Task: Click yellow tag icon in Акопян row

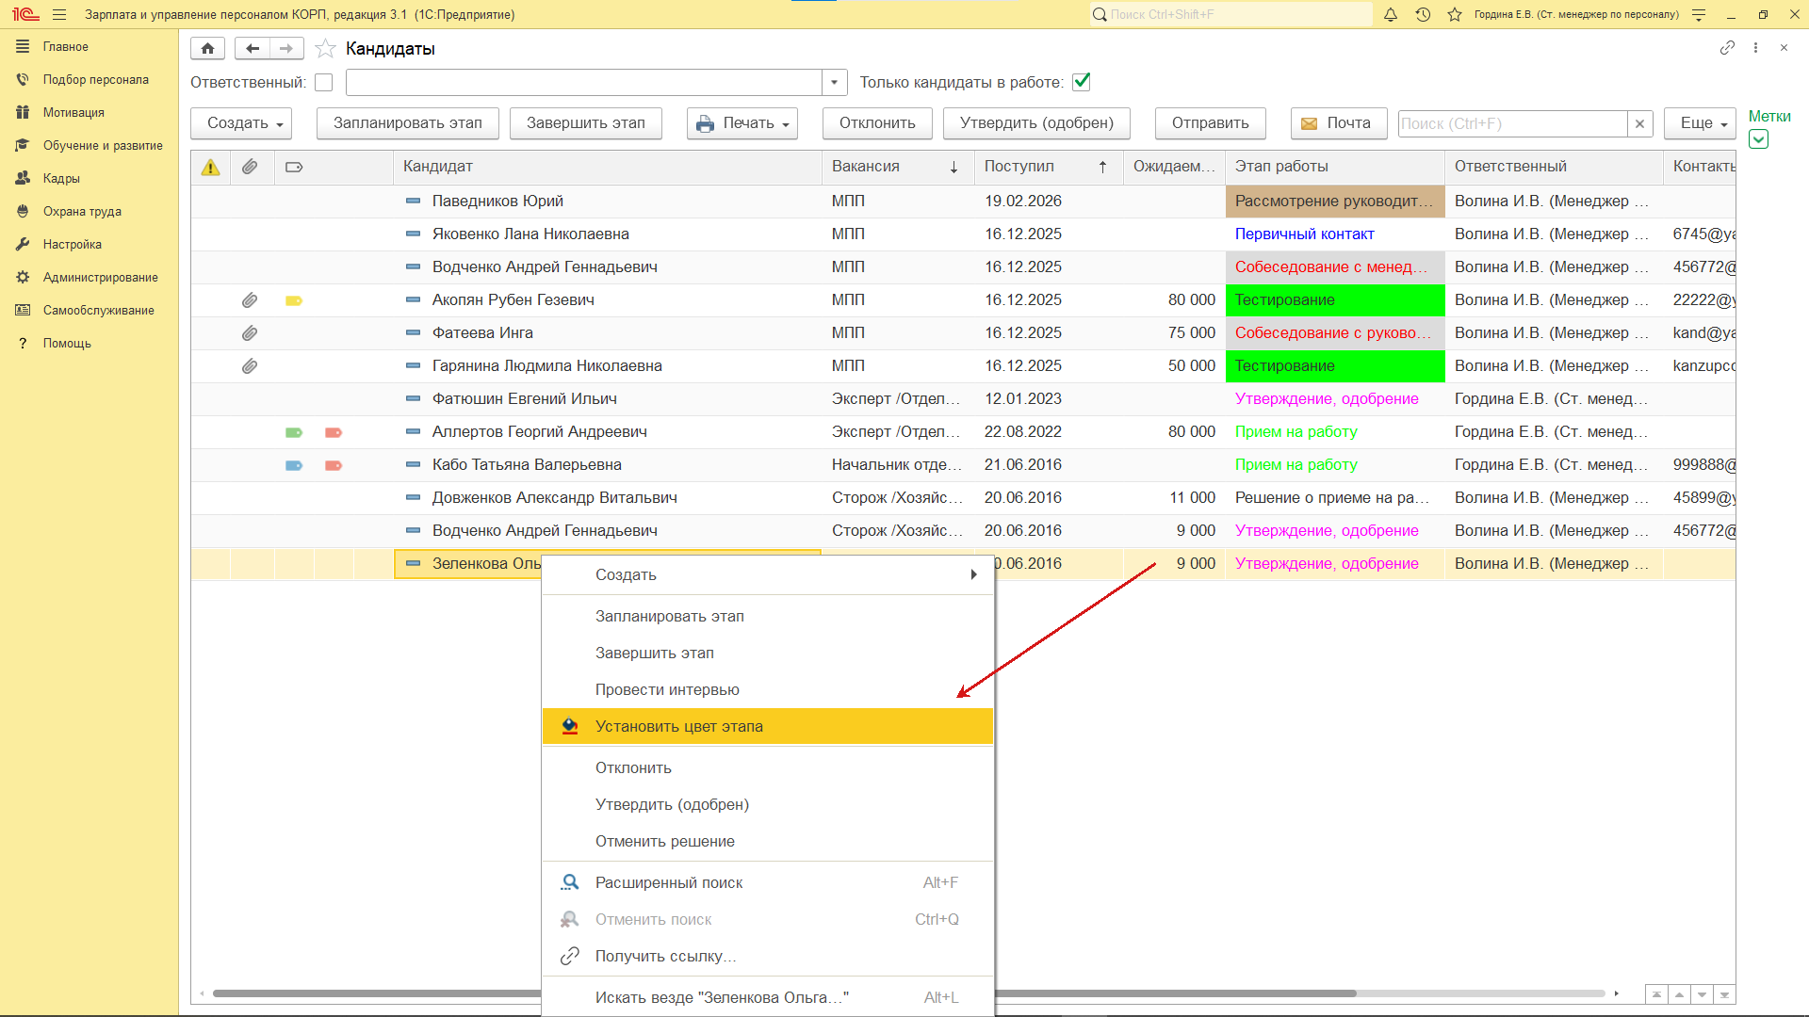Action: click(x=294, y=300)
